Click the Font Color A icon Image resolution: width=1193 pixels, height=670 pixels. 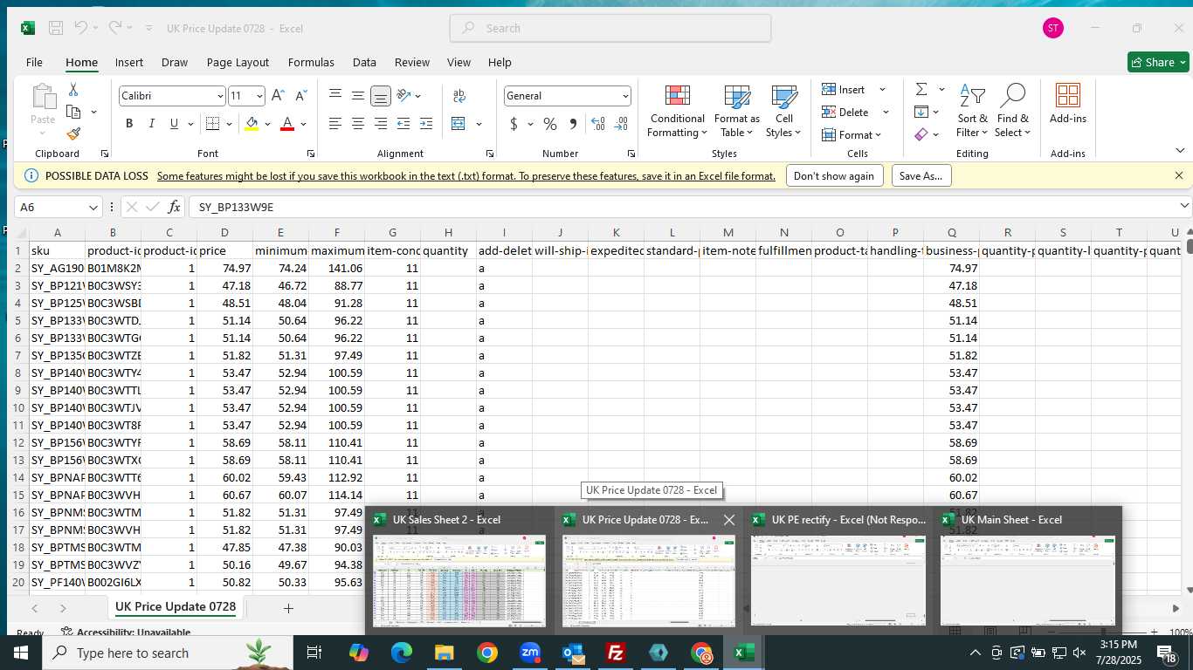[x=287, y=124]
